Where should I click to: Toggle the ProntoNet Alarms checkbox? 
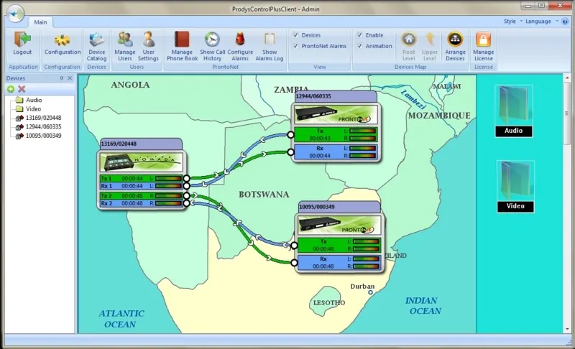point(295,46)
